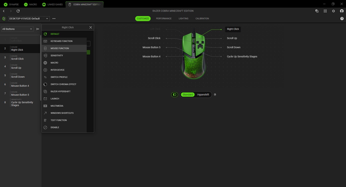Click the Mouse Button 4 diagram label
Image resolution: width=346 pixels, height=187 pixels.
coord(151,57)
